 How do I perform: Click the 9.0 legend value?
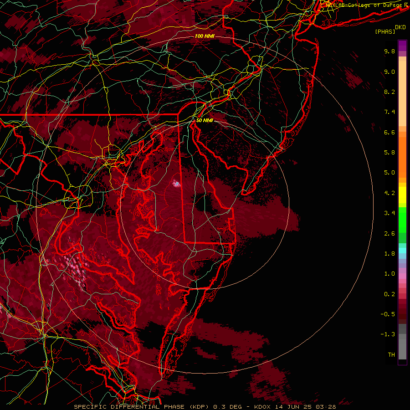coord(389,72)
